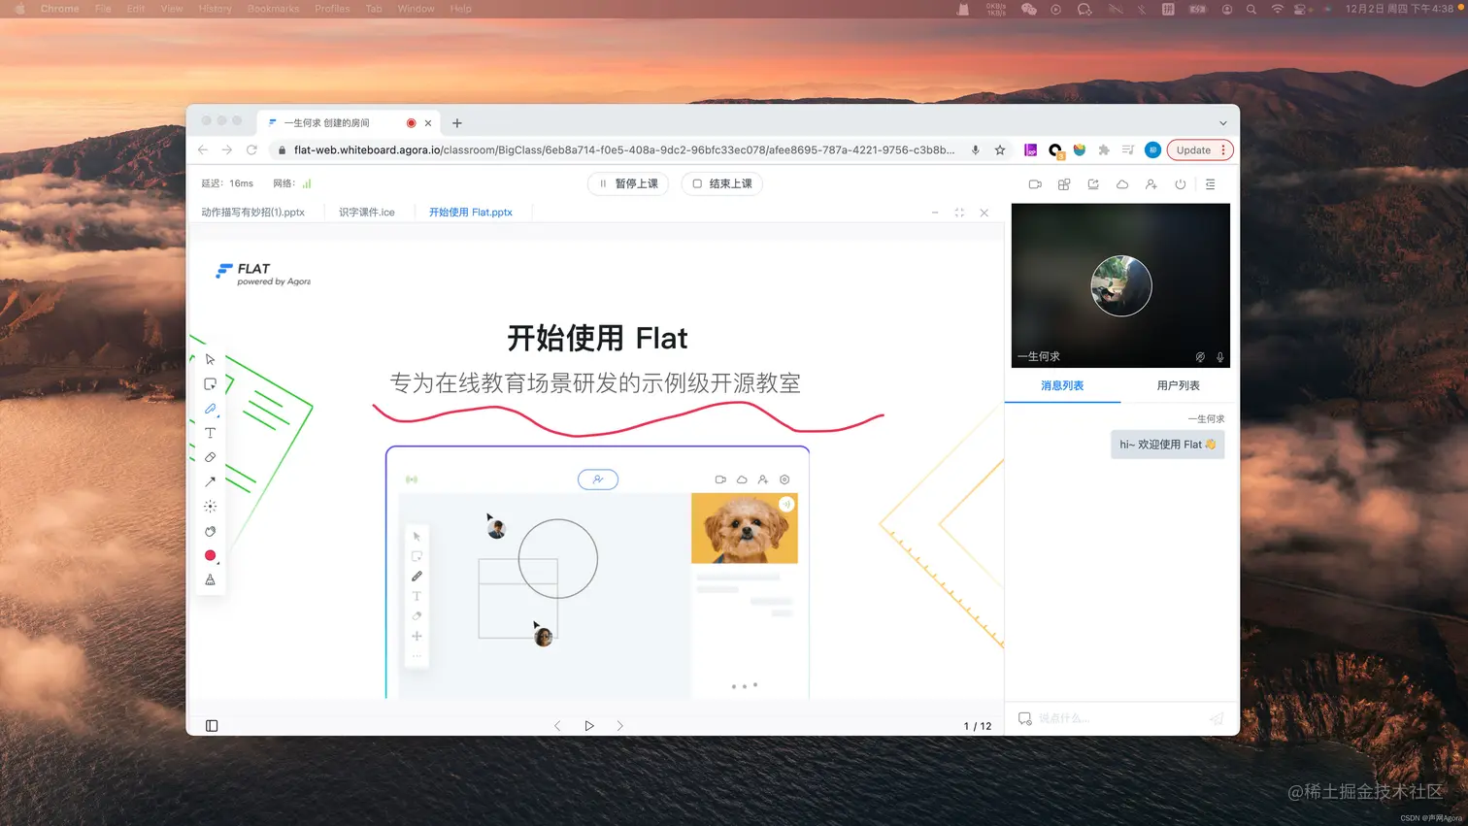Open the menu list at top right corner
1468x826 pixels.
point(1210,183)
